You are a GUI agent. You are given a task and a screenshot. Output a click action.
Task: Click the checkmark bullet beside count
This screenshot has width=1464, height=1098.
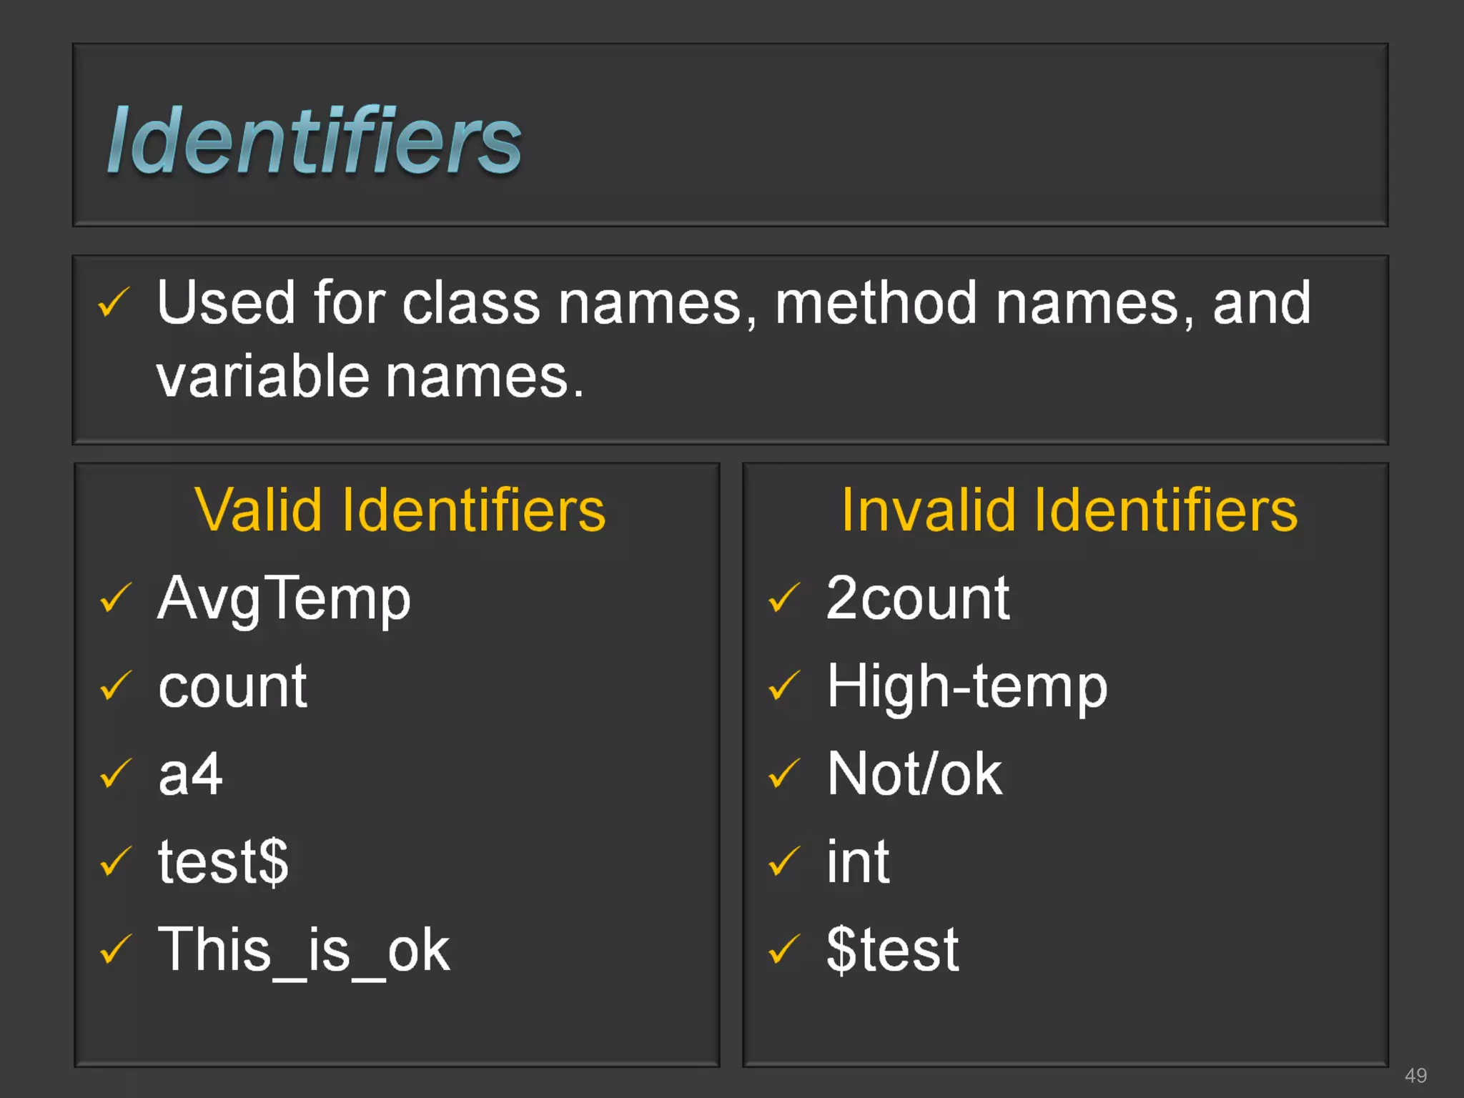pos(115,686)
